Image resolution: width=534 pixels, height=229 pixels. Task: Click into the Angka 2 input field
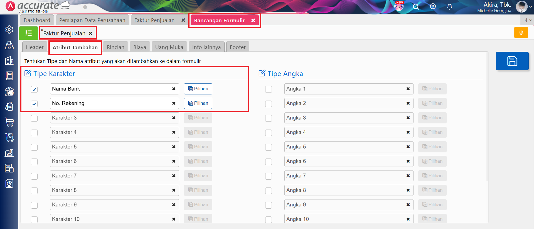click(344, 103)
